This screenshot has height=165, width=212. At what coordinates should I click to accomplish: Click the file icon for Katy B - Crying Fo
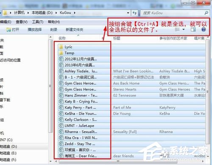click(61, 102)
